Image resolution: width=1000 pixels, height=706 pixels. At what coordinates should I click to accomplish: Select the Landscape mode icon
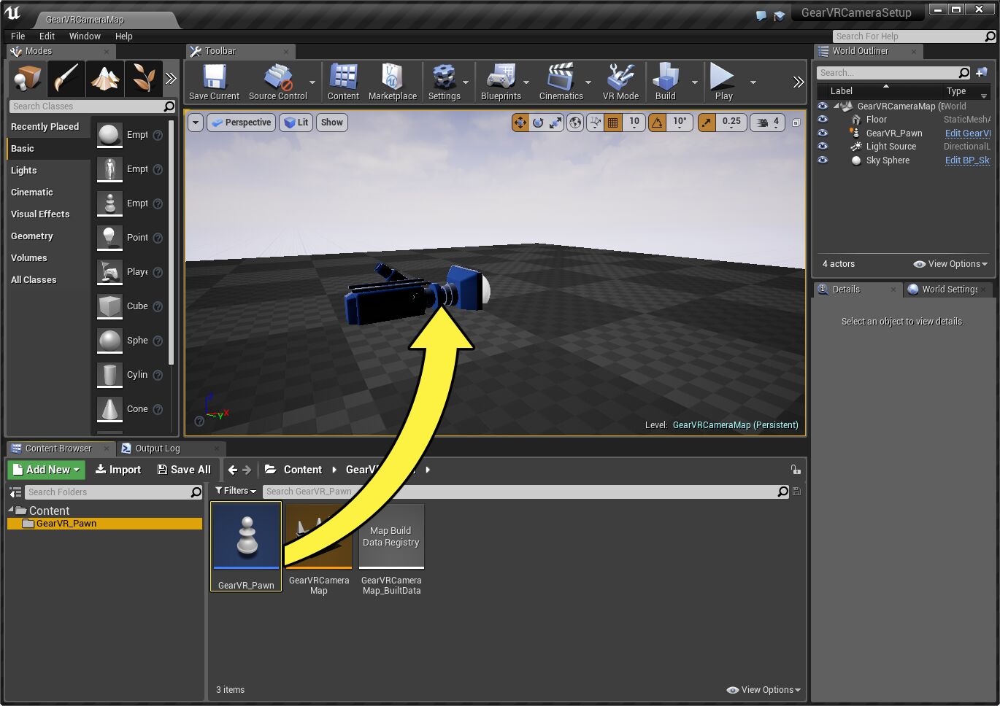coord(105,79)
